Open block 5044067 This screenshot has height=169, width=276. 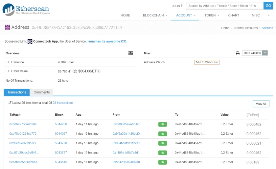coord(61,134)
